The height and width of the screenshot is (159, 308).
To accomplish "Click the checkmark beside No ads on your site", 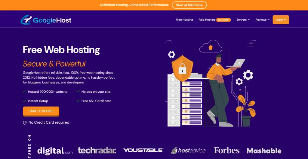I will pyautogui.click(x=78, y=91).
